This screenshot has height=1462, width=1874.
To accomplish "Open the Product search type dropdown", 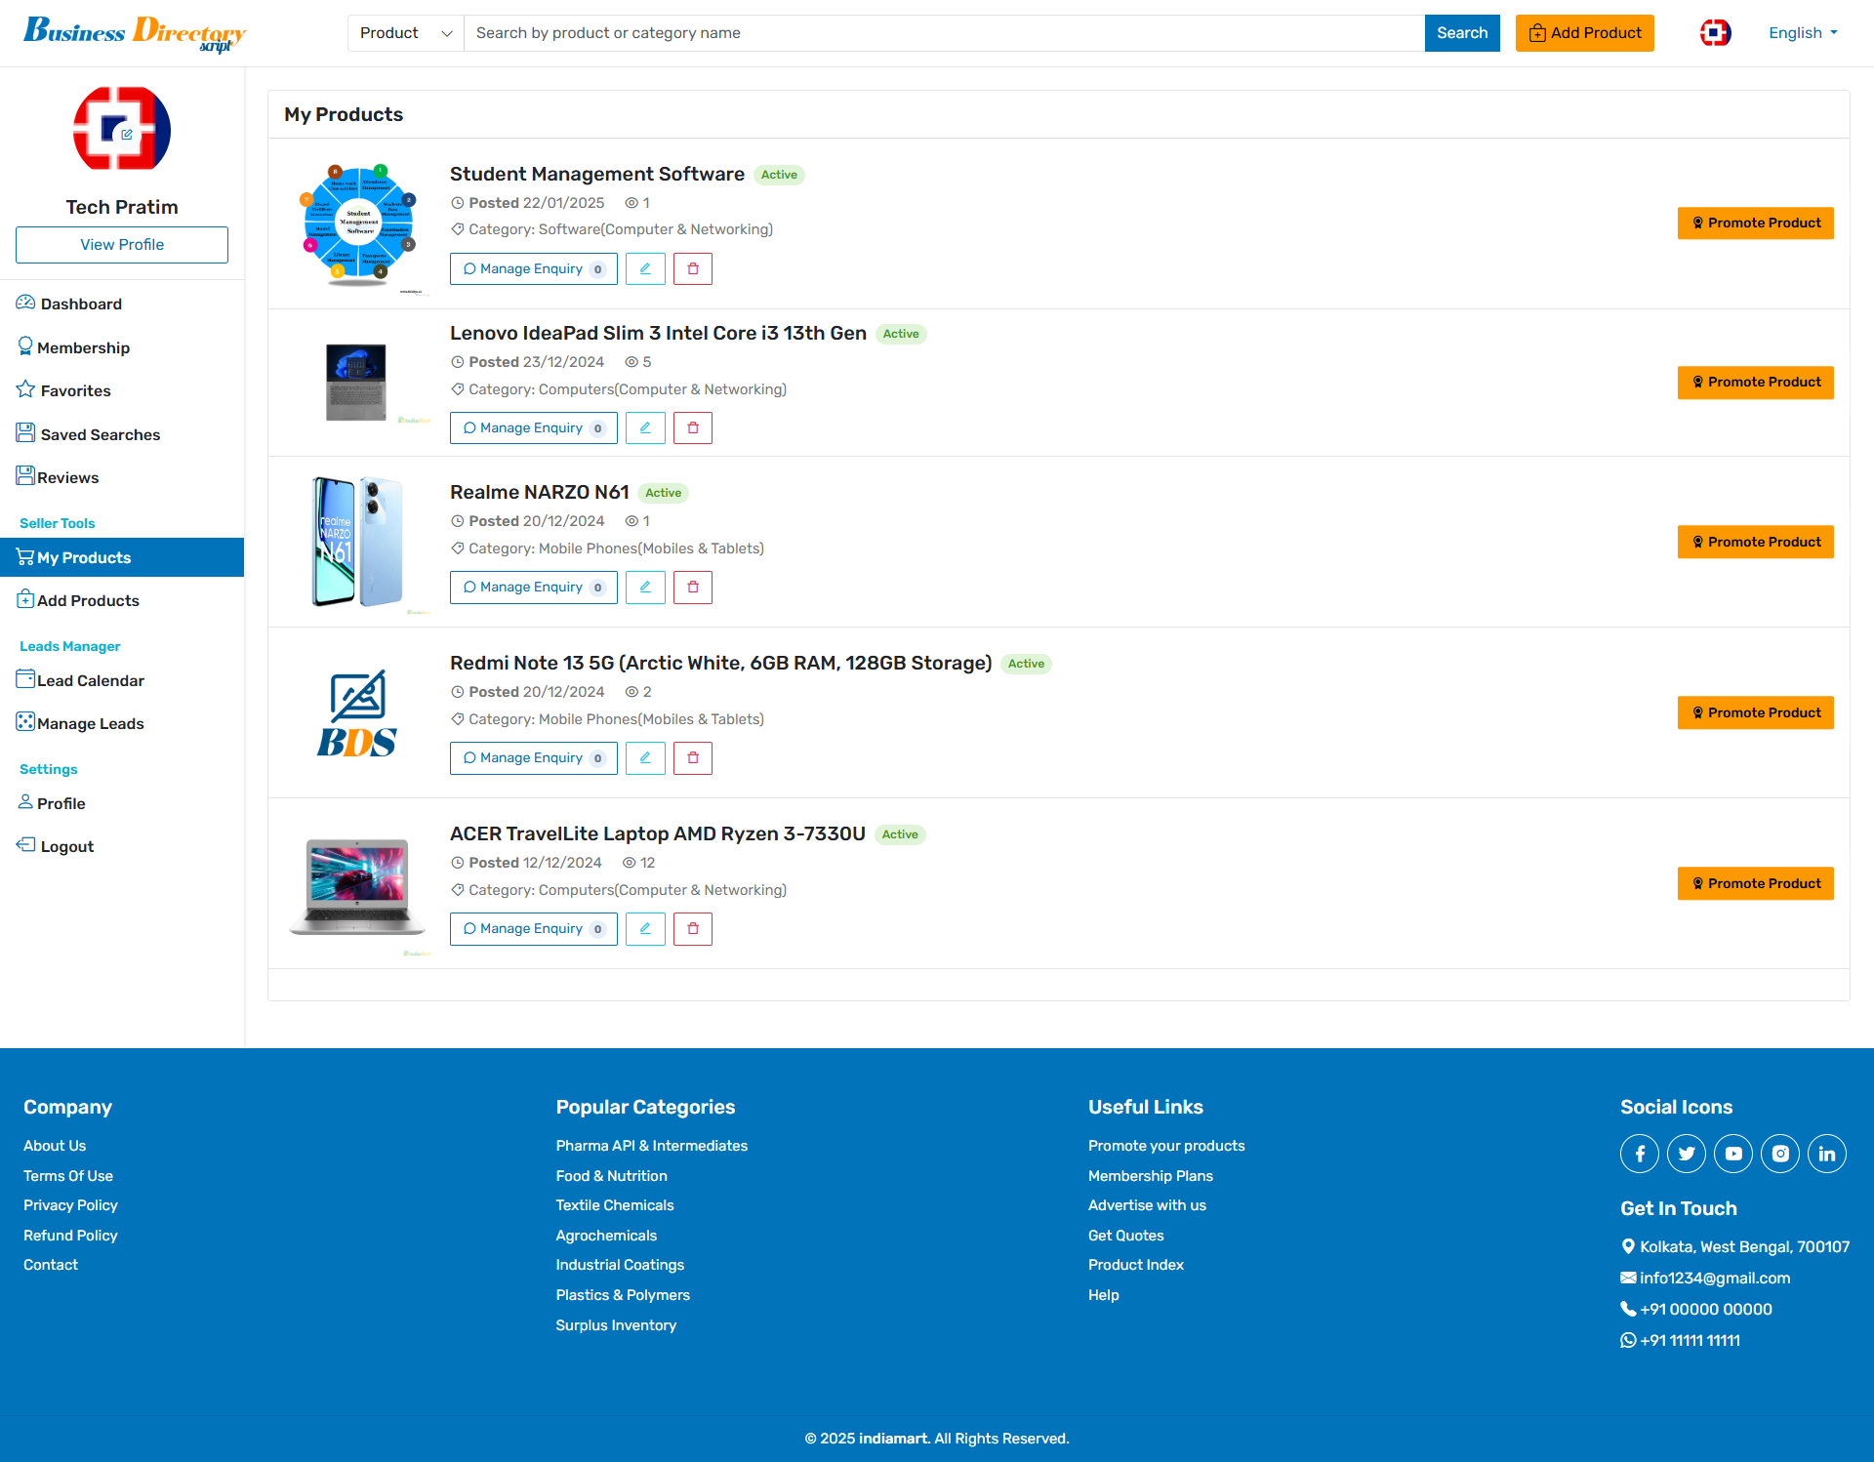I will pyautogui.click(x=405, y=33).
